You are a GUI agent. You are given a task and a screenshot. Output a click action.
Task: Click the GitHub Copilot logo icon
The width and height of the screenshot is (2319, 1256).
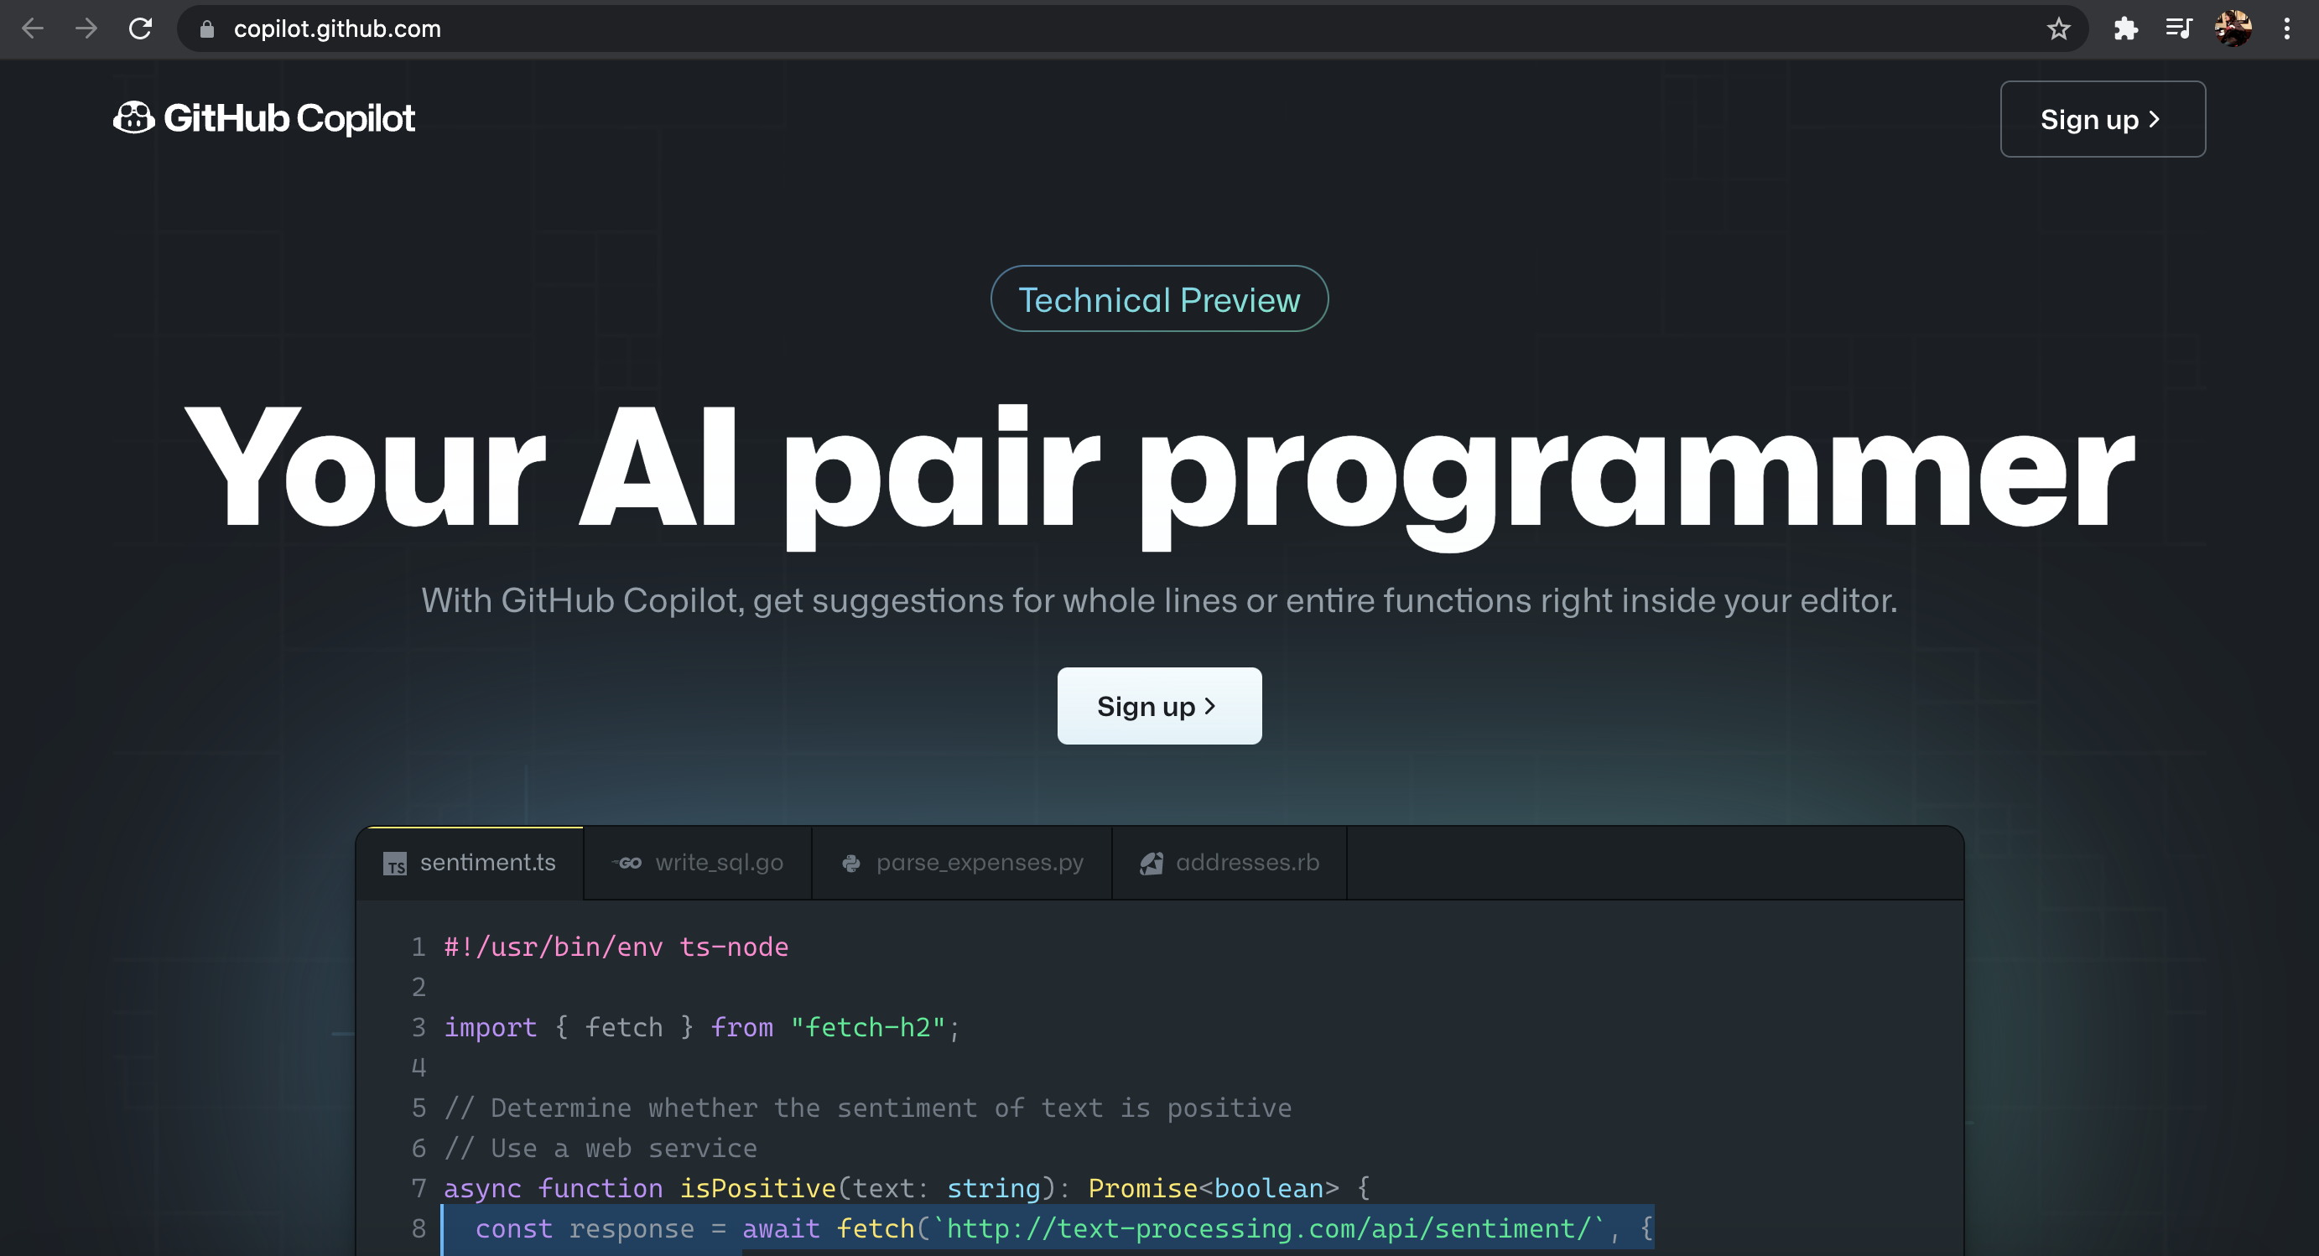point(134,118)
